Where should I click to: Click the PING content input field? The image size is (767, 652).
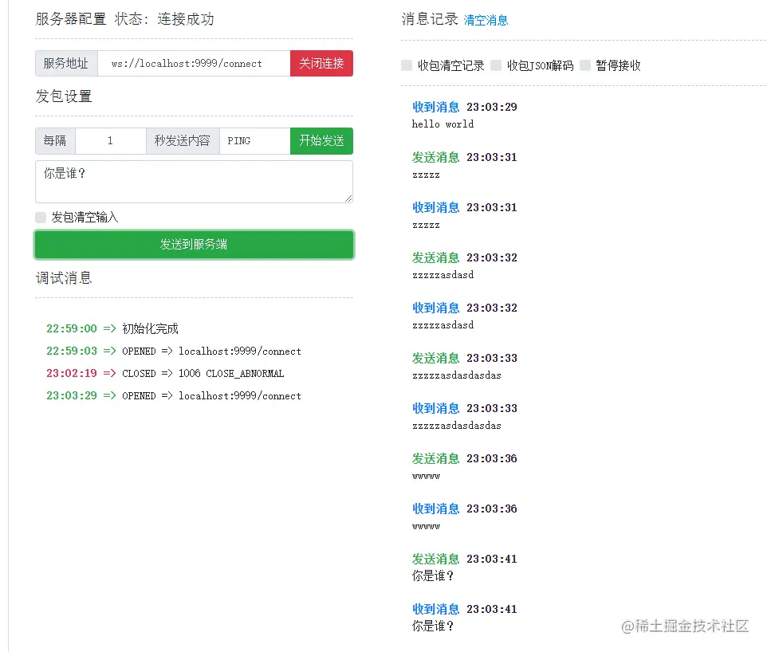point(255,141)
